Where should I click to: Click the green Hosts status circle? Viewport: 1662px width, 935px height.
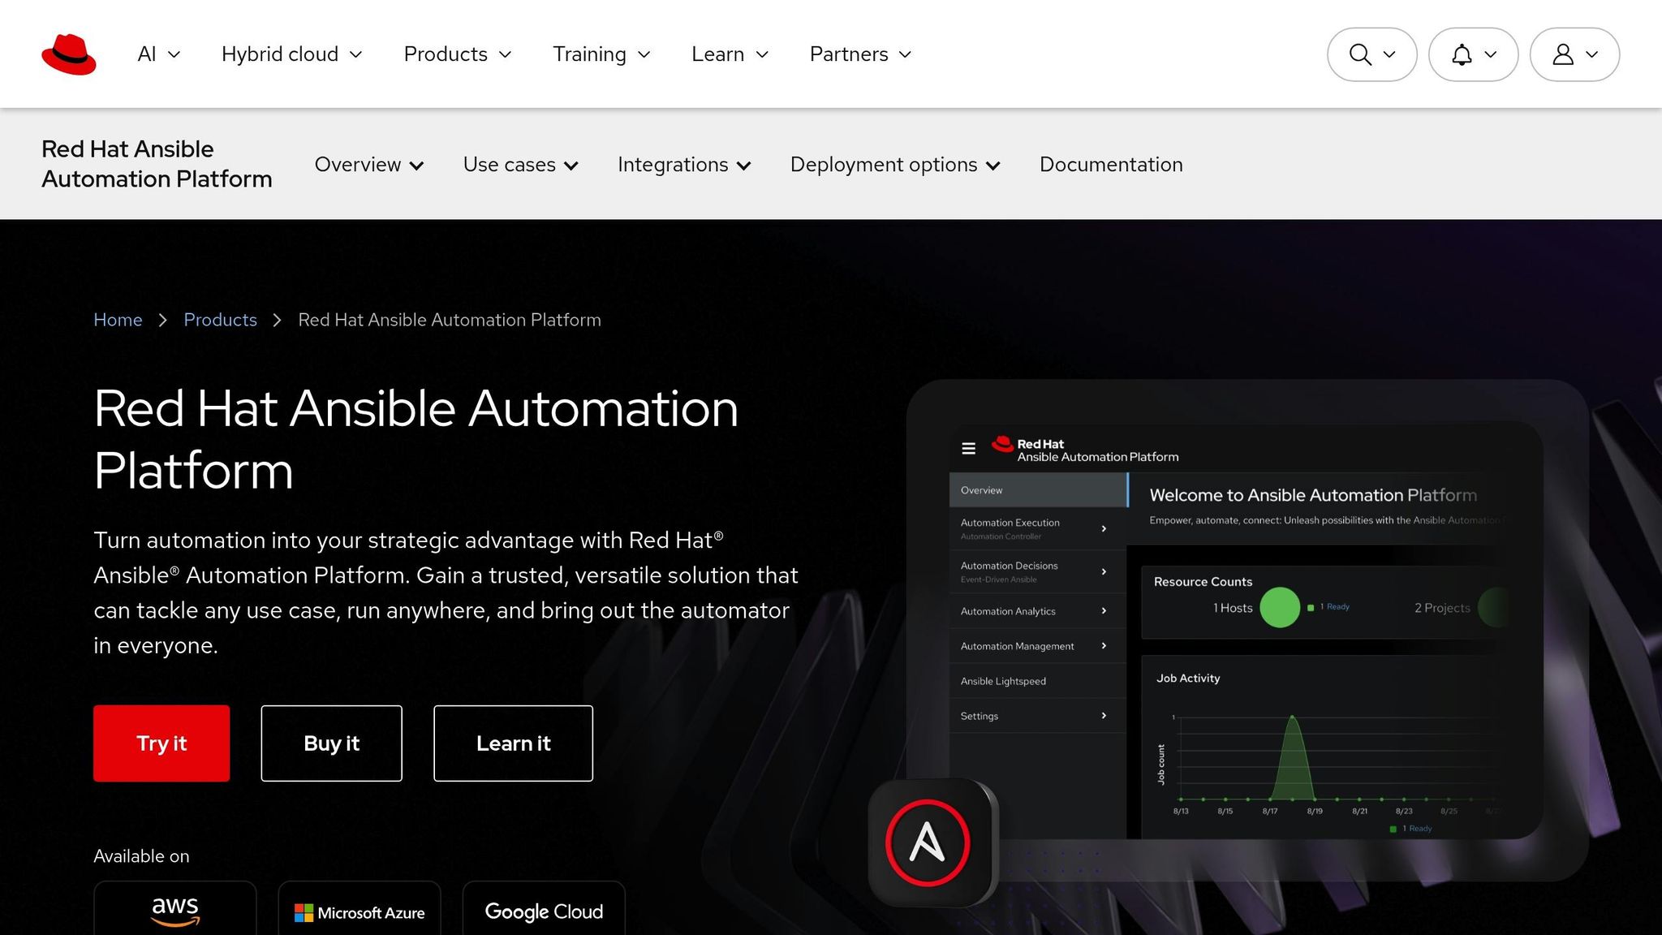point(1281,607)
